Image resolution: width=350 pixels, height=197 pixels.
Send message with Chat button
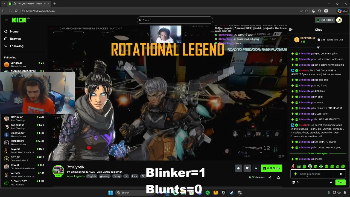point(340,182)
